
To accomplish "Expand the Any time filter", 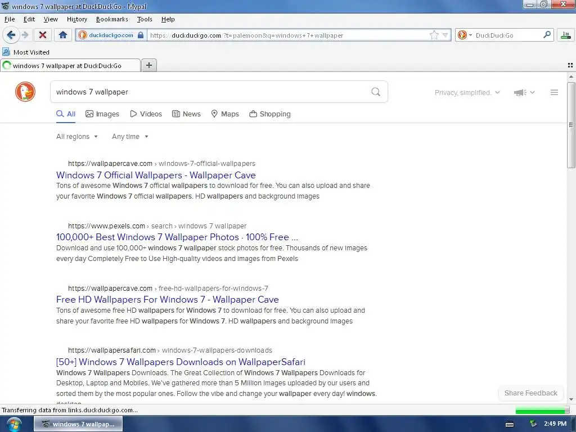I will click(x=130, y=137).
